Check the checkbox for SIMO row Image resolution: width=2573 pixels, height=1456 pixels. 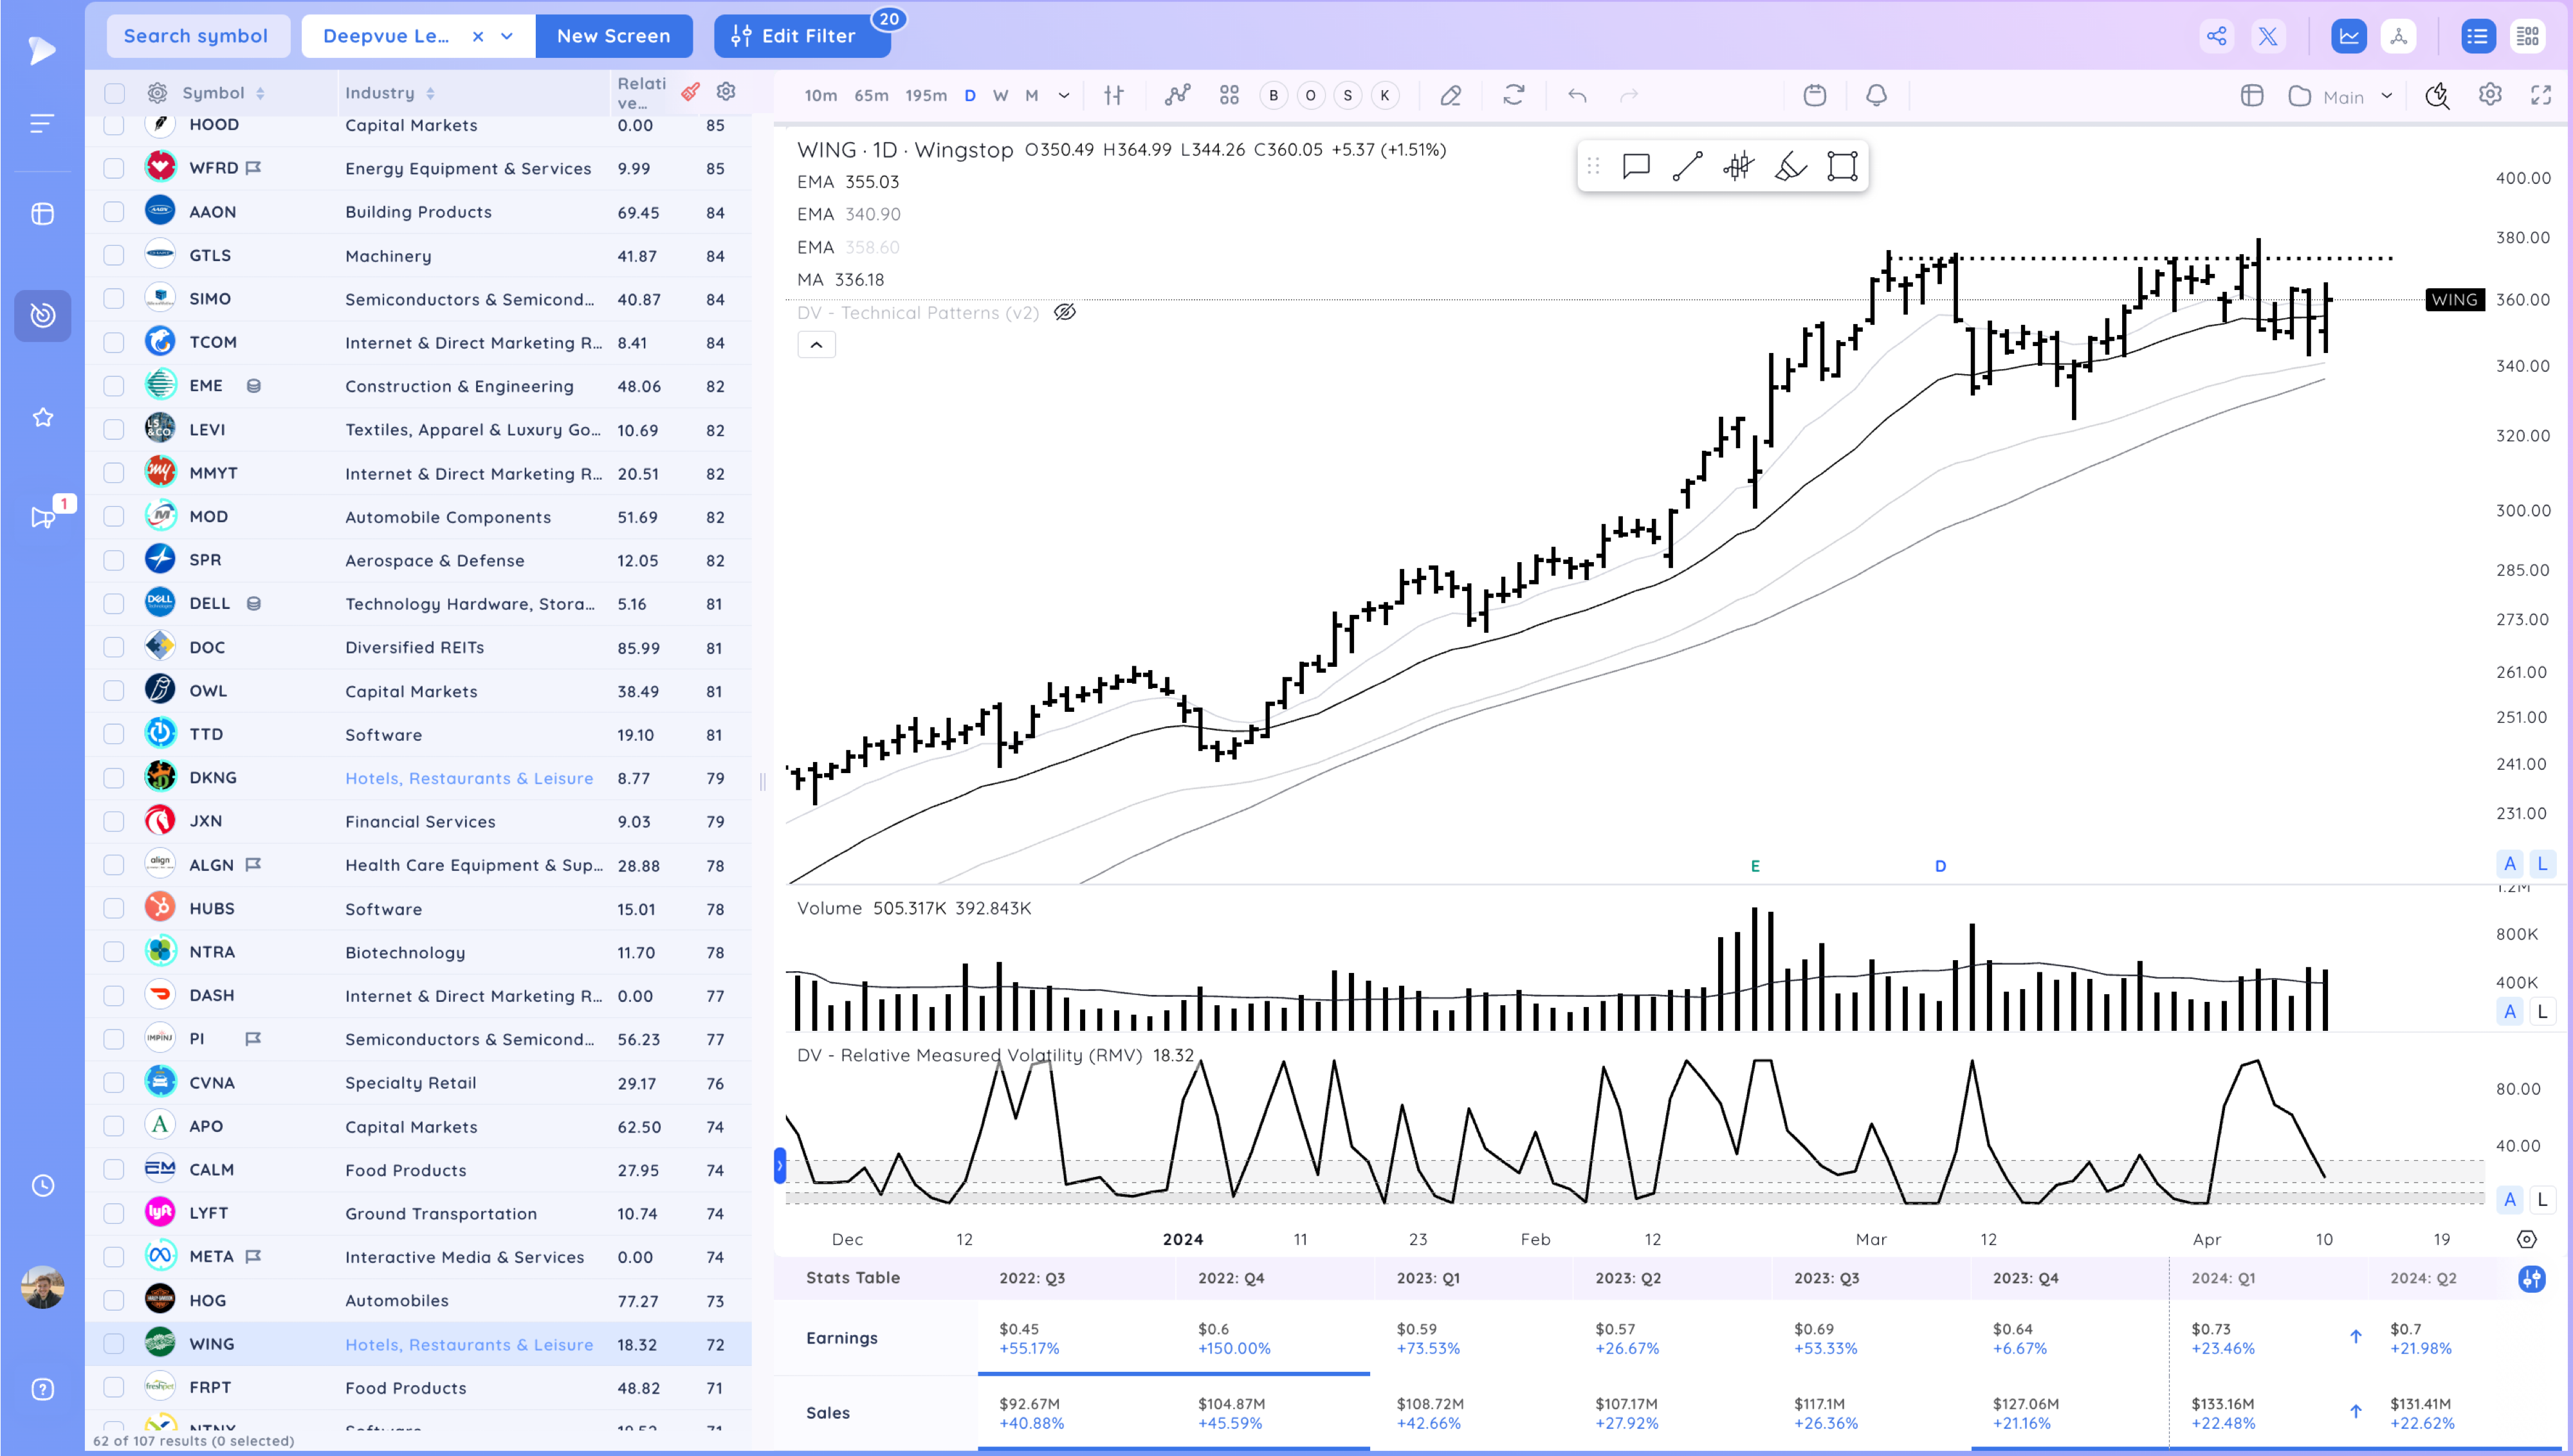click(114, 299)
